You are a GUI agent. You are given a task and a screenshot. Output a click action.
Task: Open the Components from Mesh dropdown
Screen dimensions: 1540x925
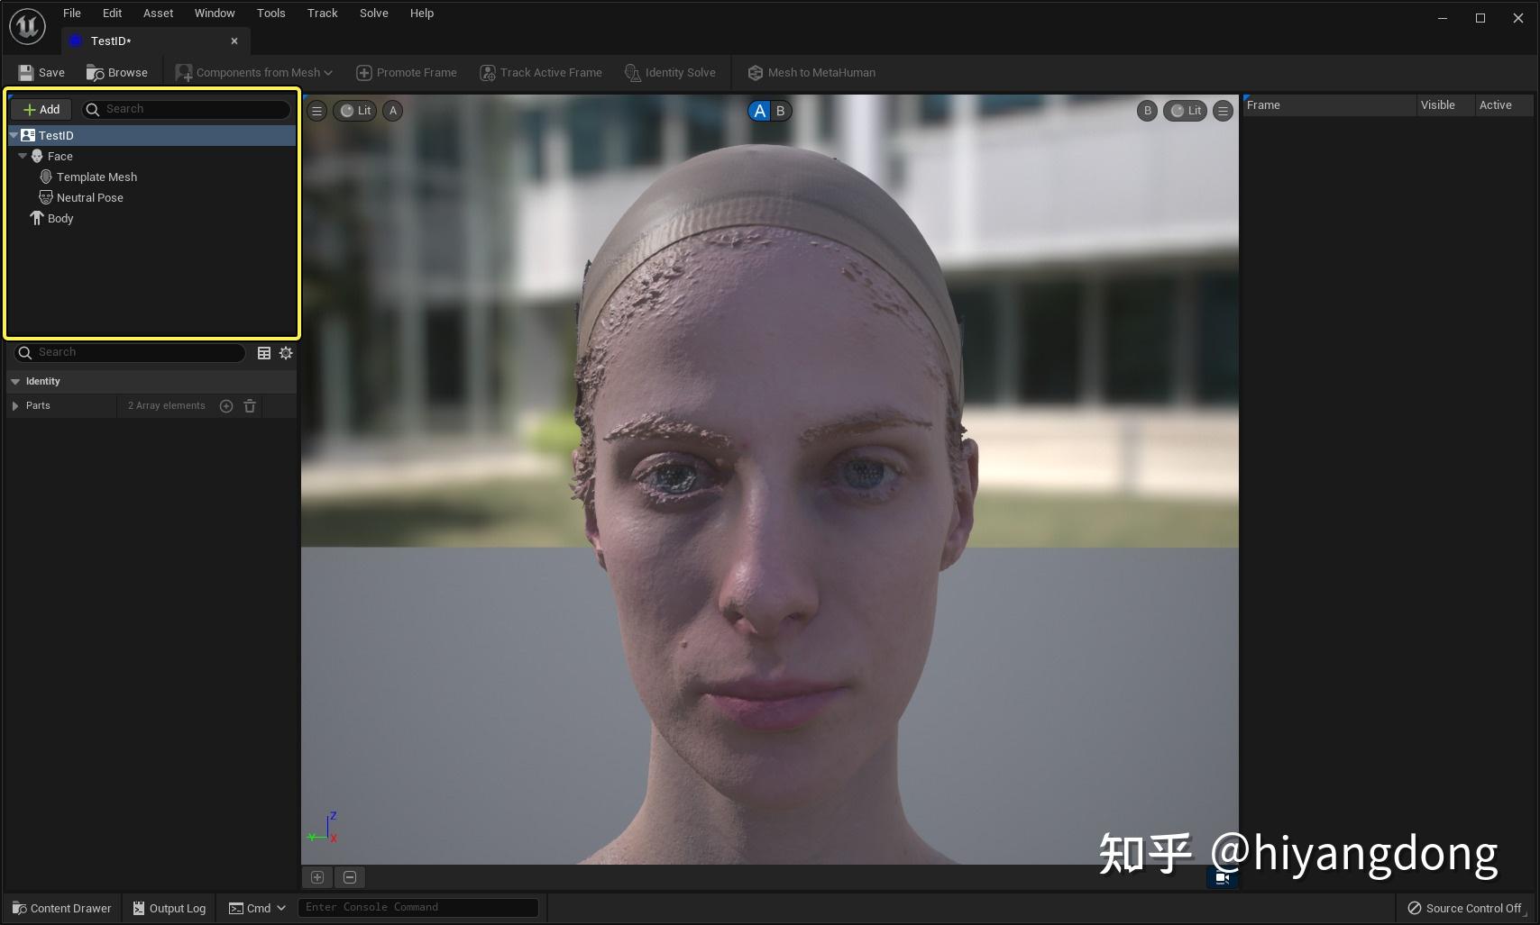(253, 72)
